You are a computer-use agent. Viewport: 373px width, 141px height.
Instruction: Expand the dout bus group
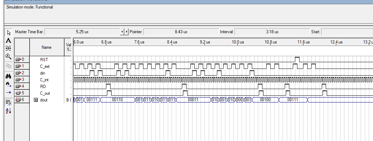pos(36,100)
